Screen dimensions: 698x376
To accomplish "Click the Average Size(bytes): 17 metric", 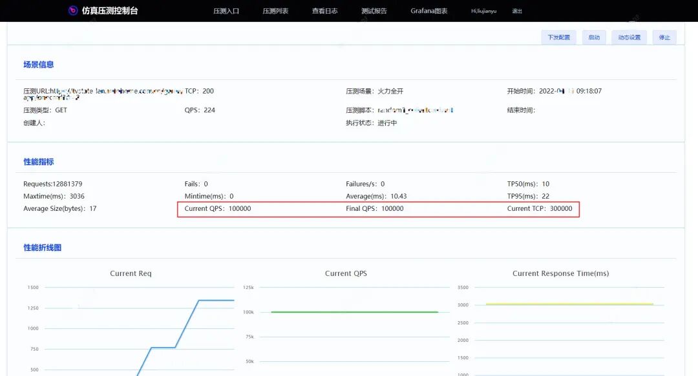I will [x=59, y=208].
